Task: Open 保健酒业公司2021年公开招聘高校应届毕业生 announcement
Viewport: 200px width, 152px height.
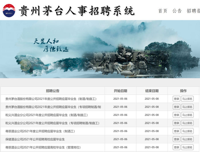Action: point(35,139)
